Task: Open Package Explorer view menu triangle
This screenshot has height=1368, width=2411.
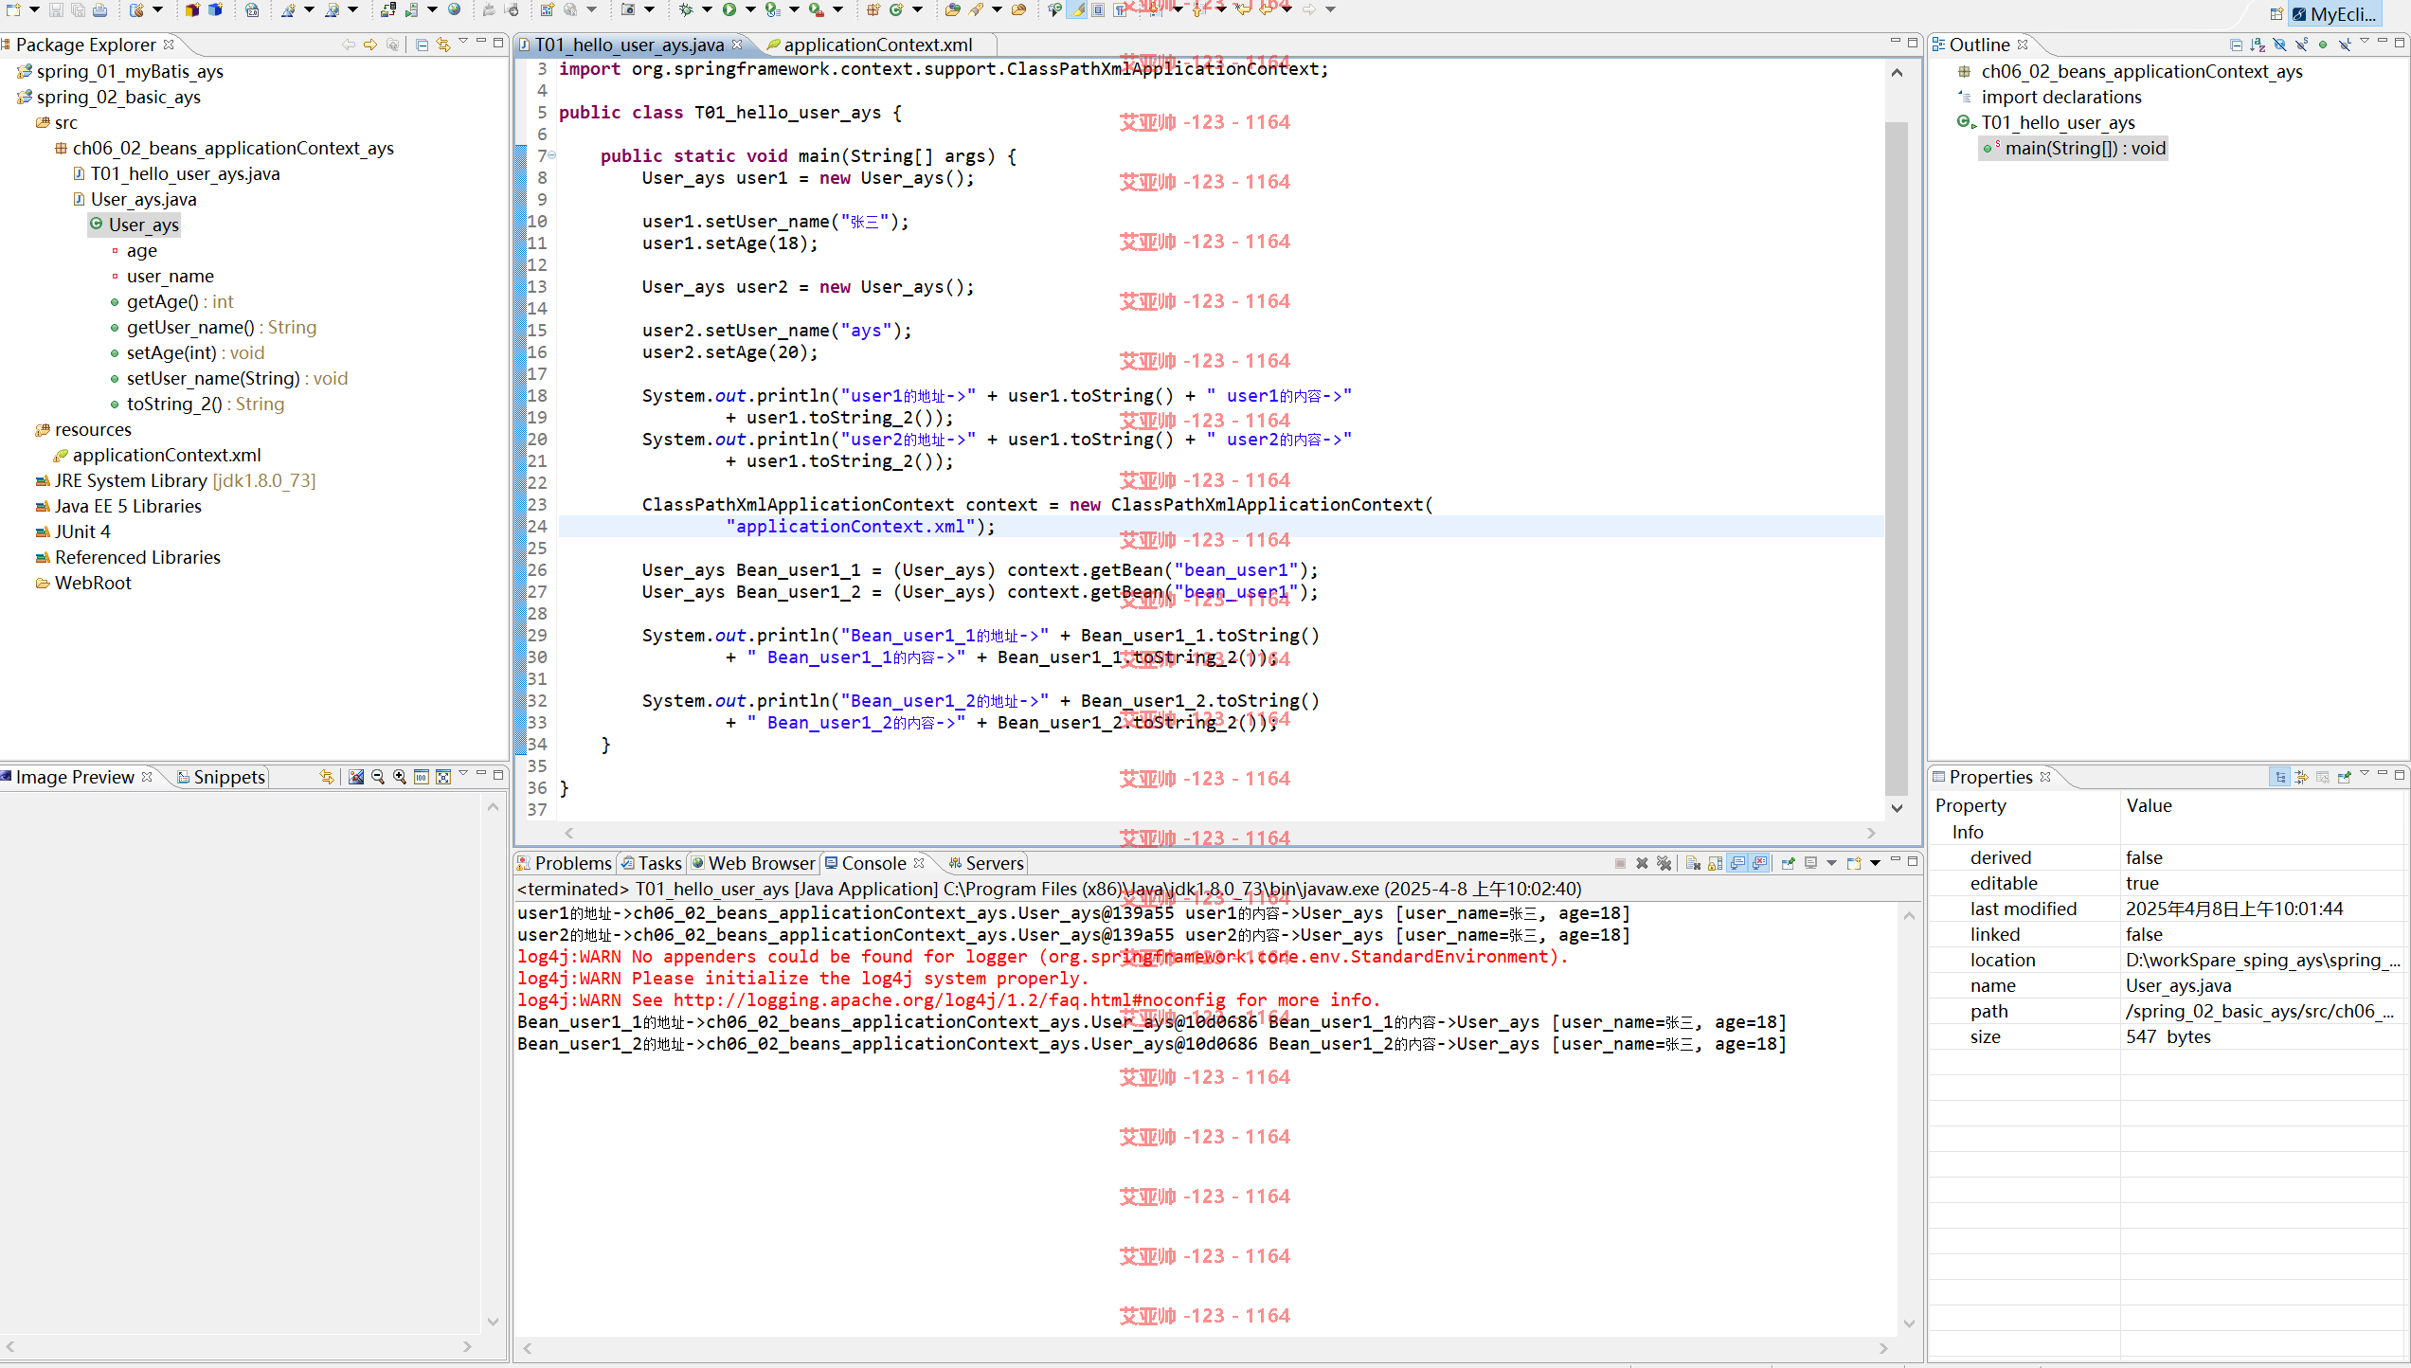Action: pyautogui.click(x=463, y=42)
